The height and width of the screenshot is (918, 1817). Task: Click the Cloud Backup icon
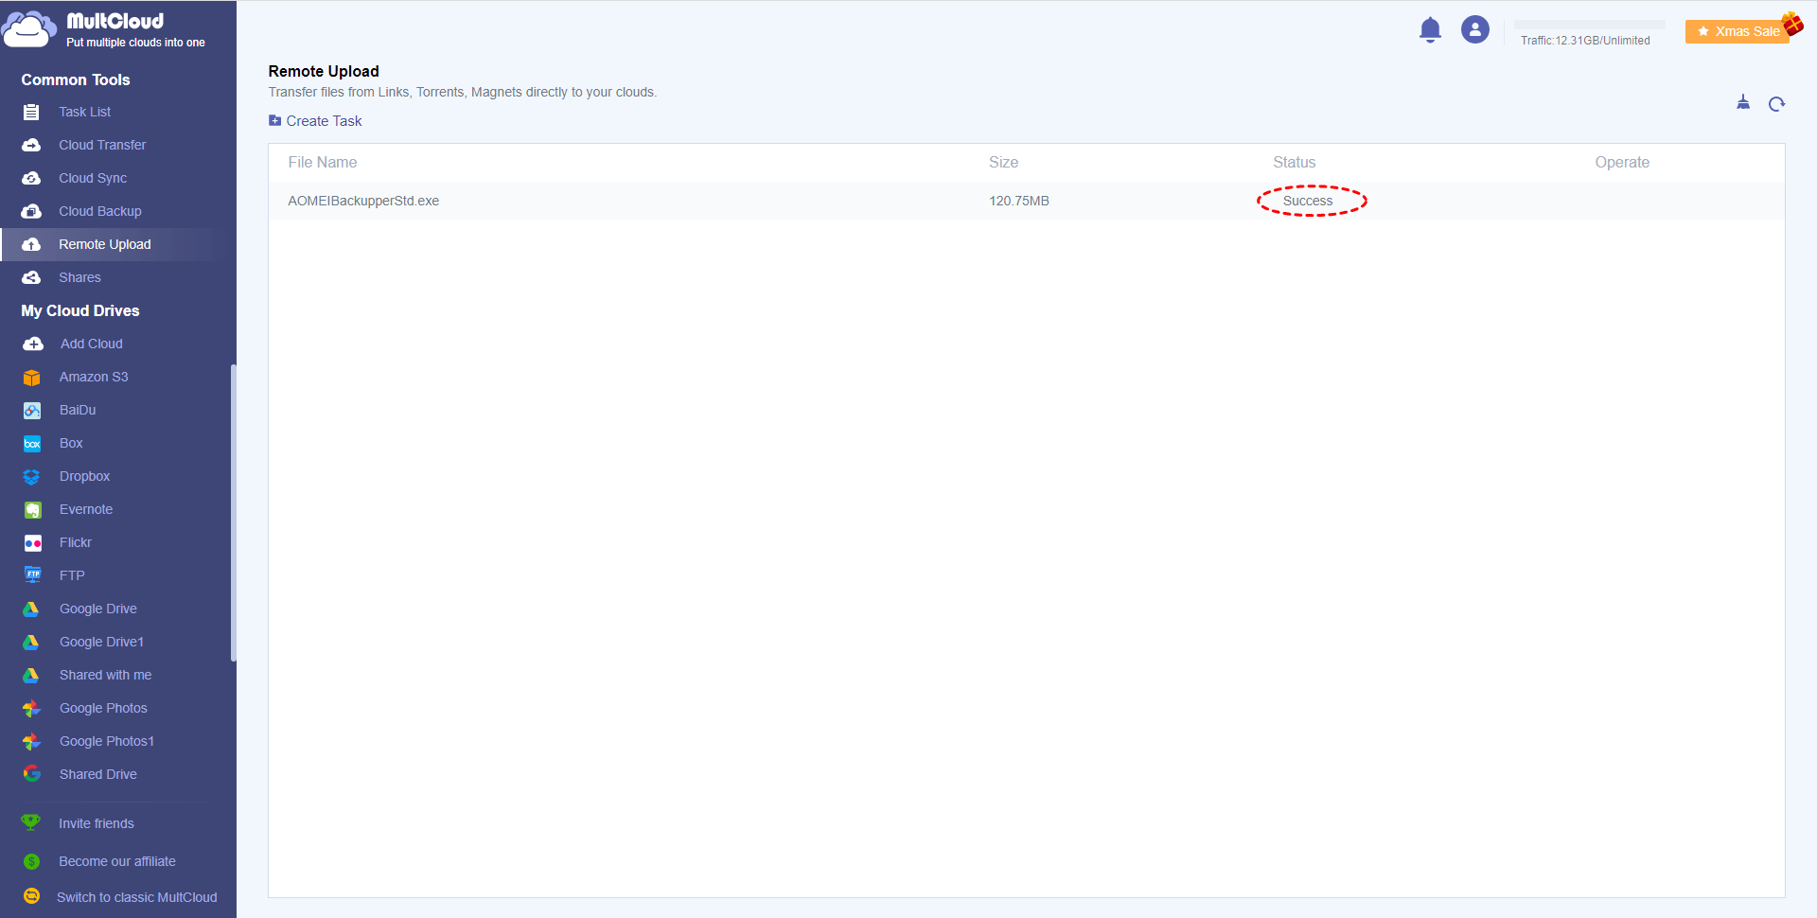tap(31, 211)
